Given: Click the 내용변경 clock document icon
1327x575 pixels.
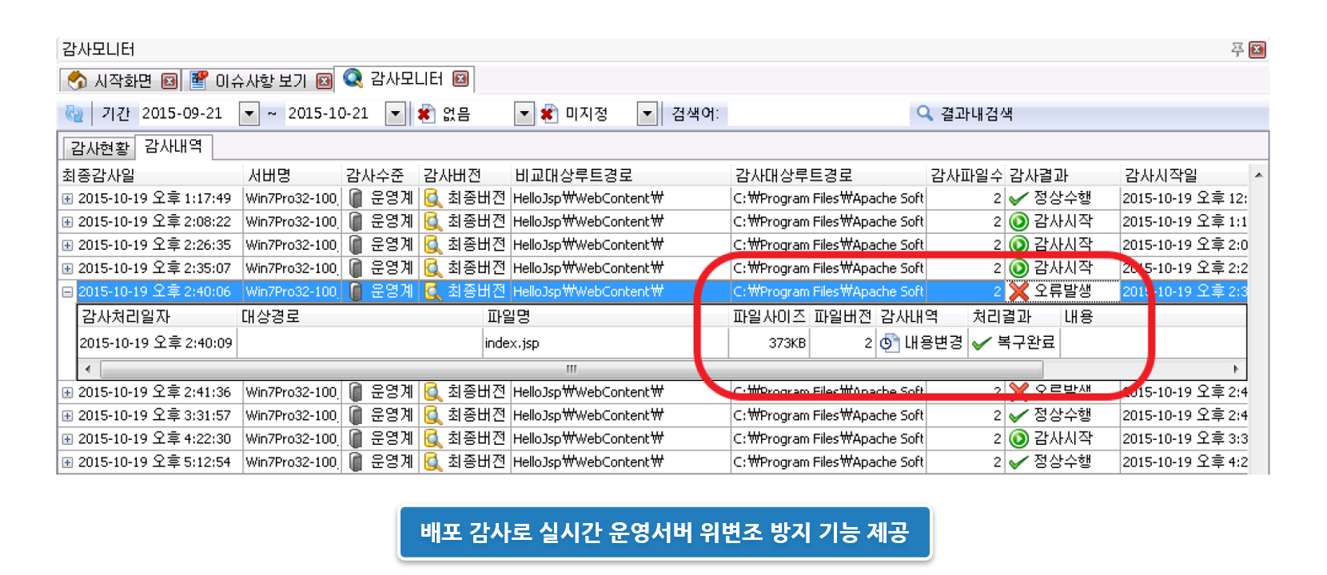Looking at the screenshot, I should 888,343.
